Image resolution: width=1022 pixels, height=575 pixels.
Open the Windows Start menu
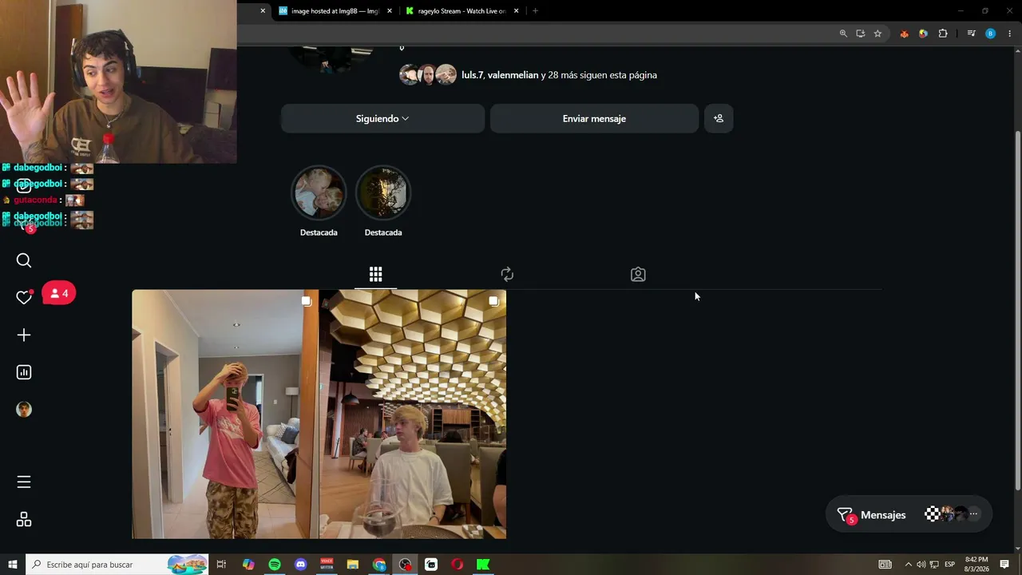13,565
